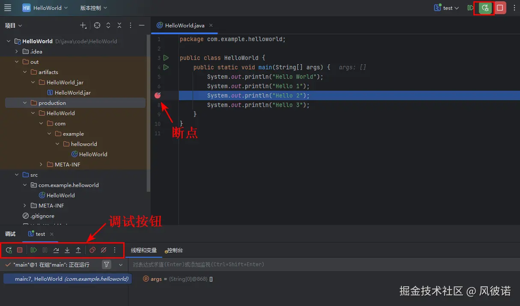Resume program in debug toolbar
The height and width of the screenshot is (306, 520).
[34, 250]
